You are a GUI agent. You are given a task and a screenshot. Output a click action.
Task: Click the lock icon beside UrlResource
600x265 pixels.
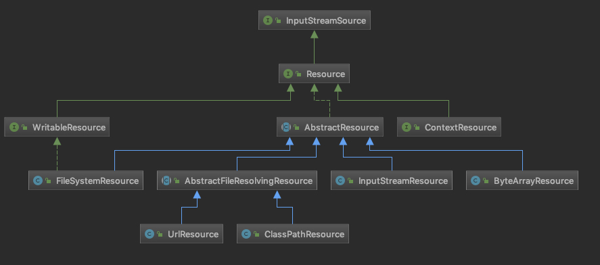pos(160,235)
